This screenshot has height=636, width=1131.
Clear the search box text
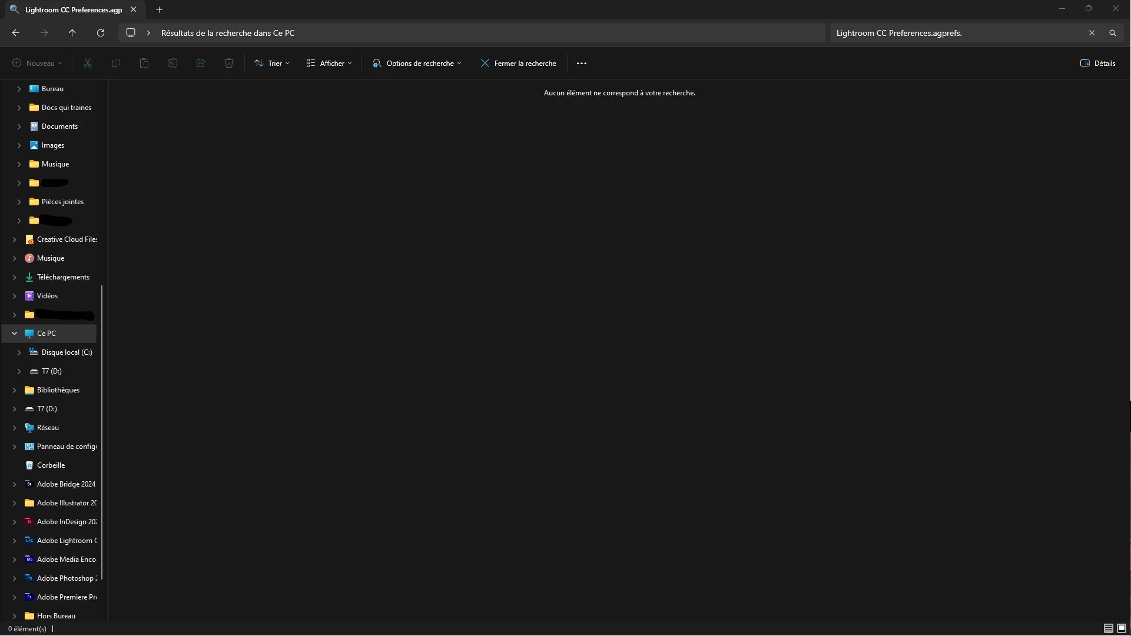pos(1092,33)
